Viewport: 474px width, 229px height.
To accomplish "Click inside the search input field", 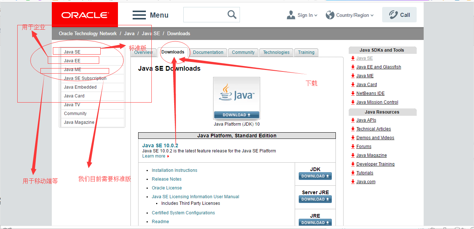I will pos(205,15).
